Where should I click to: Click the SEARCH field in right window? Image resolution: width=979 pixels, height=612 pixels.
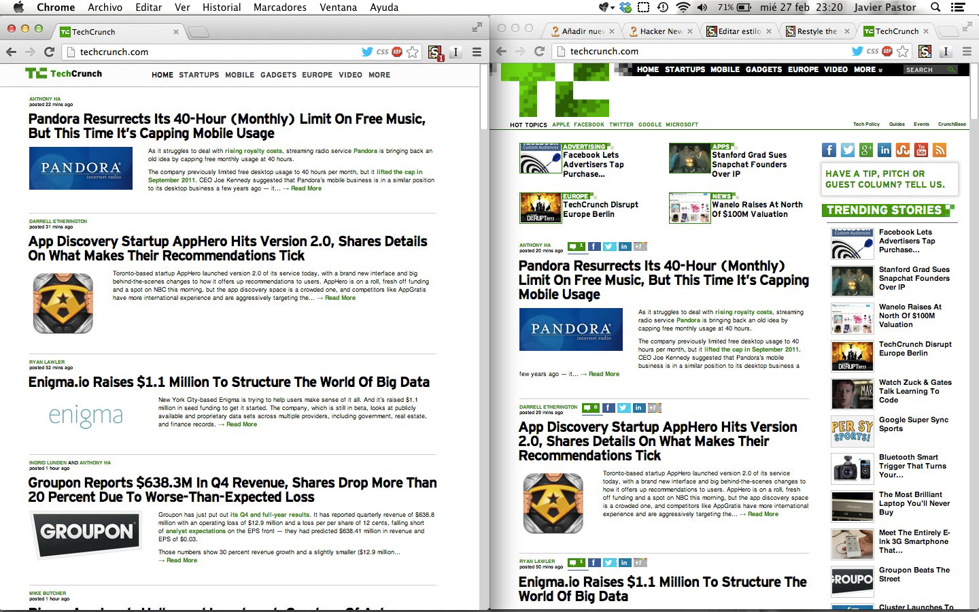(x=929, y=69)
